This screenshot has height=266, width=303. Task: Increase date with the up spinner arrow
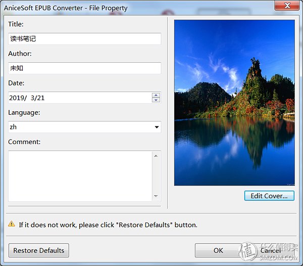pyautogui.click(x=156, y=96)
